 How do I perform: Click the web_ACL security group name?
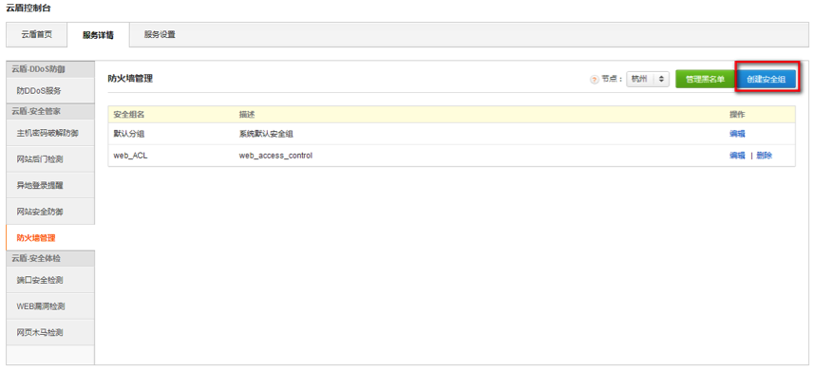pos(130,155)
